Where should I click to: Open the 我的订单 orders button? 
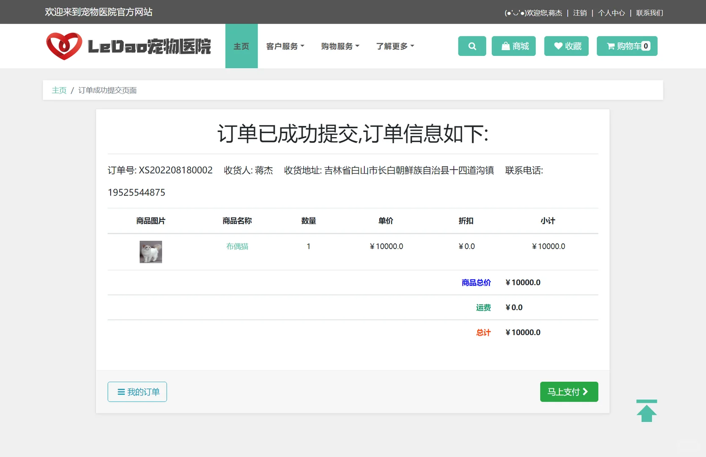coord(137,392)
